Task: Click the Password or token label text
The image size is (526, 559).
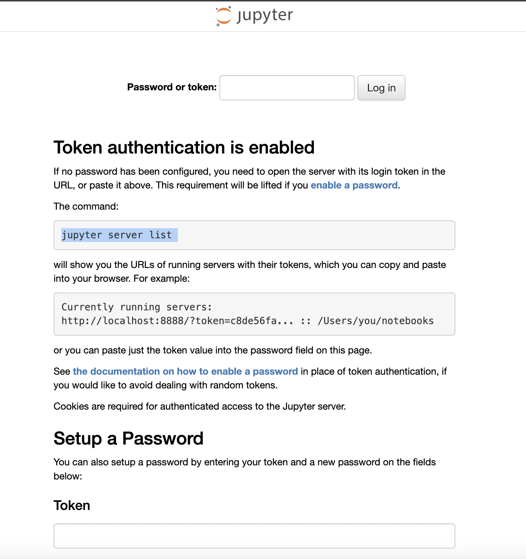Action: [172, 87]
